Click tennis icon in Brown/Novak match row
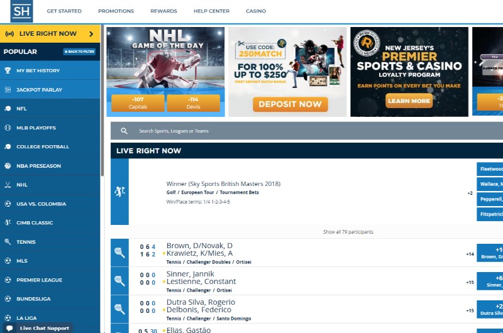 click(x=119, y=253)
